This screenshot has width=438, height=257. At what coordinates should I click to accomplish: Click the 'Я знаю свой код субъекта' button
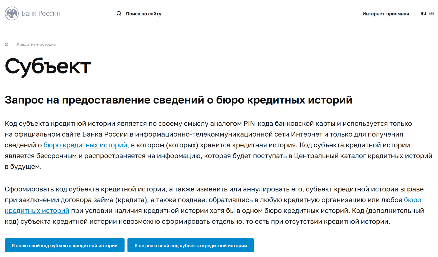tap(65, 245)
